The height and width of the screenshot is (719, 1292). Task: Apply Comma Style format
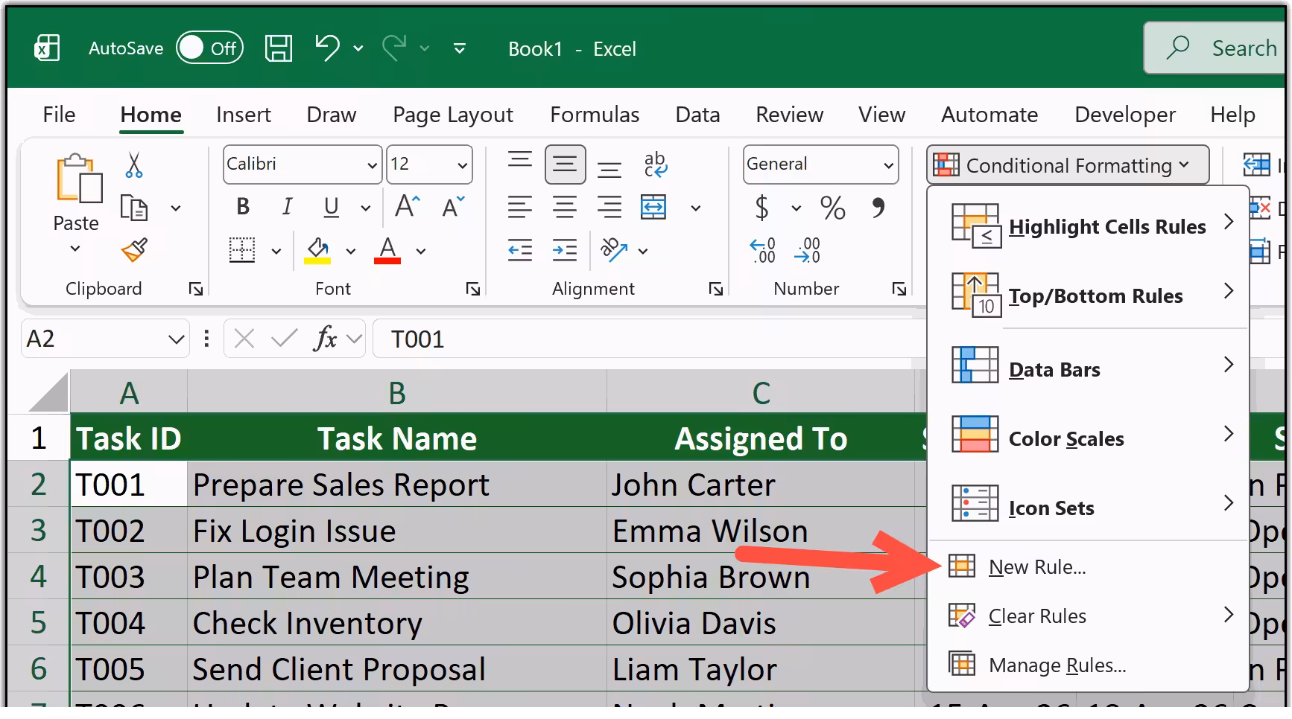(x=878, y=207)
